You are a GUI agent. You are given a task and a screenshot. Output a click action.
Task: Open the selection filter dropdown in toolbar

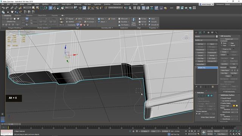[27, 8]
